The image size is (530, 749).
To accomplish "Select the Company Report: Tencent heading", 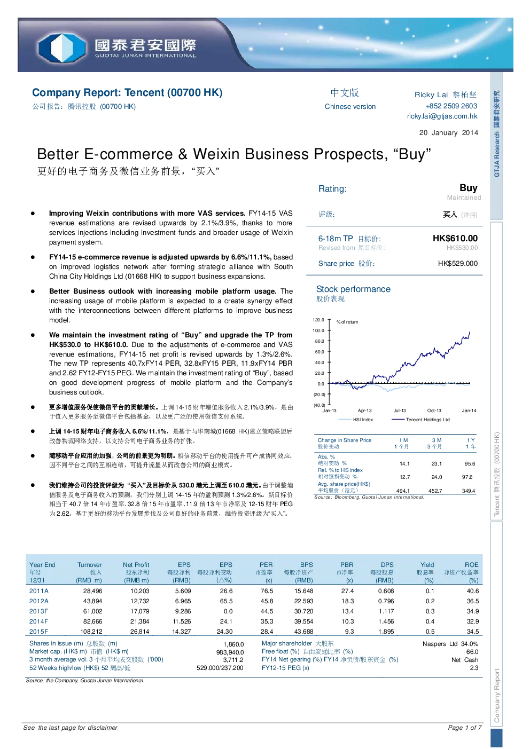I will pyautogui.click(x=127, y=92).
